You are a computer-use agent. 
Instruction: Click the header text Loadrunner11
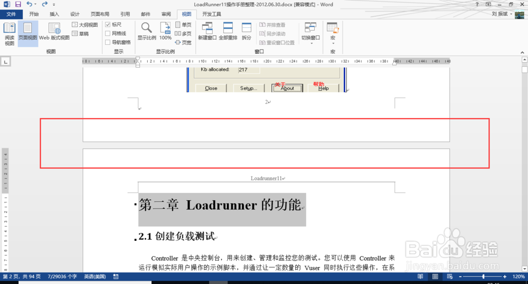(266, 179)
